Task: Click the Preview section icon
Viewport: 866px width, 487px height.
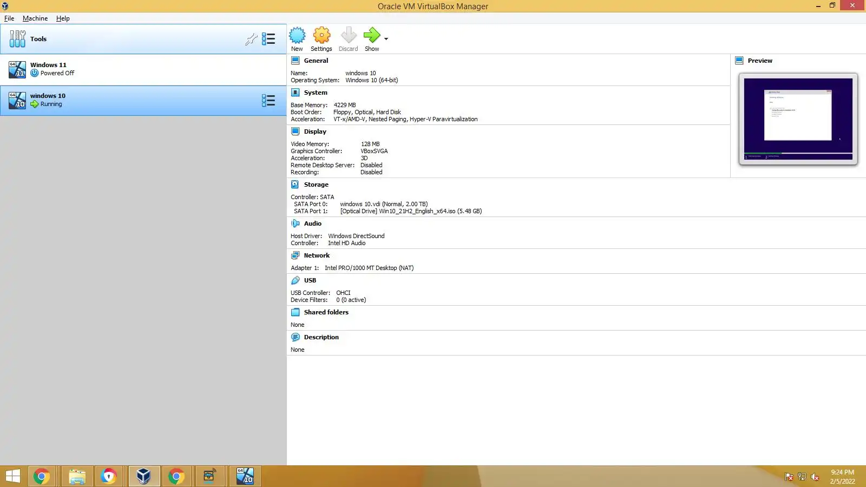Action: pos(739,61)
